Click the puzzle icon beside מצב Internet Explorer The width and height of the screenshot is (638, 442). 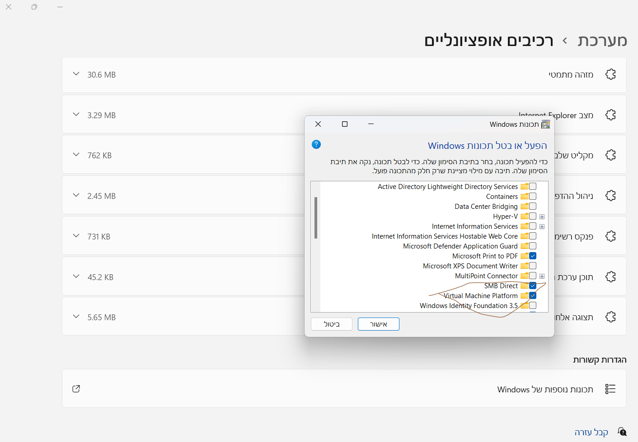coord(610,115)
